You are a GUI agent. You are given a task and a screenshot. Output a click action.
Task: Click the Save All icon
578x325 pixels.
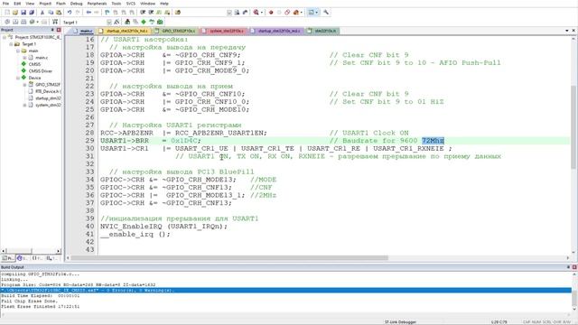[32, 13]
